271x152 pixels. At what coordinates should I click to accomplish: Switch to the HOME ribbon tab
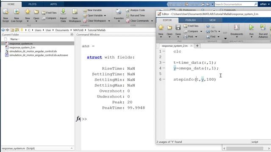click(x=11, y=4)
